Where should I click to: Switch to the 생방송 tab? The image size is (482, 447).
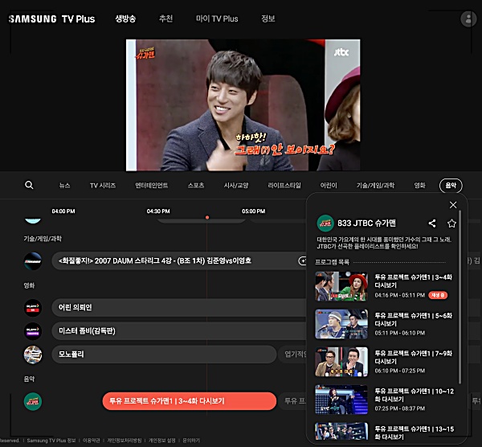pyautogui.click(x=125, y=18)
